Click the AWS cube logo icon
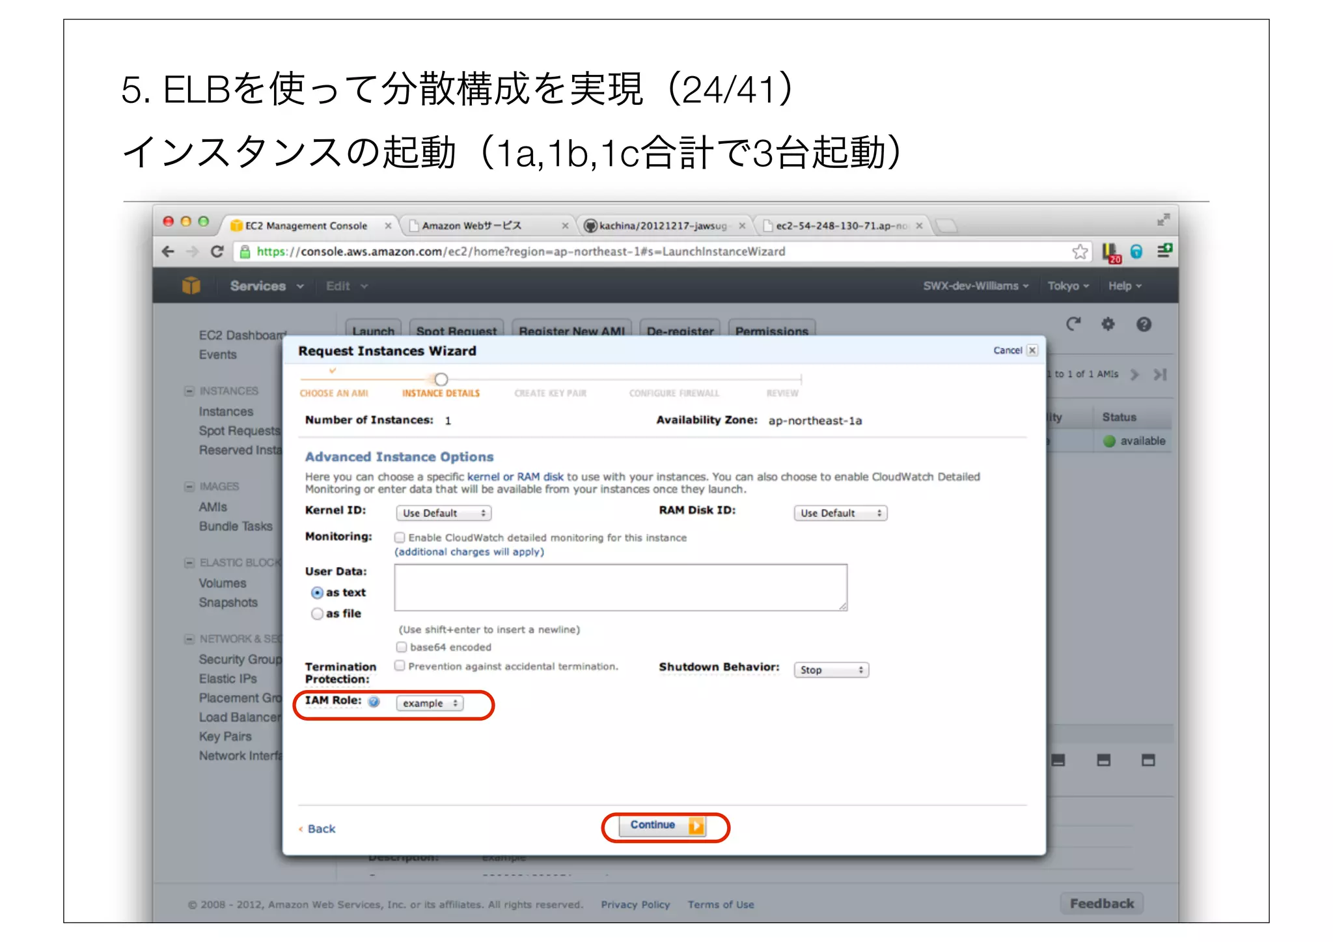The width and height of the screenshot is (1333, 942). point(191,286)
